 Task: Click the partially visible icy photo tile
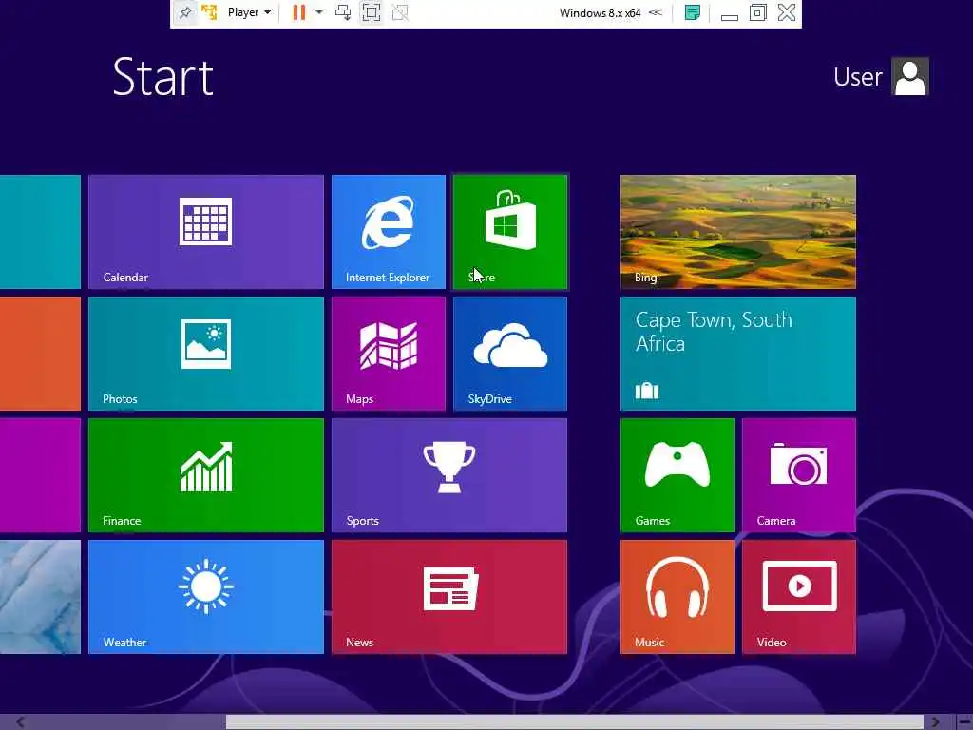pyautogui.click(x=40, y=597)
